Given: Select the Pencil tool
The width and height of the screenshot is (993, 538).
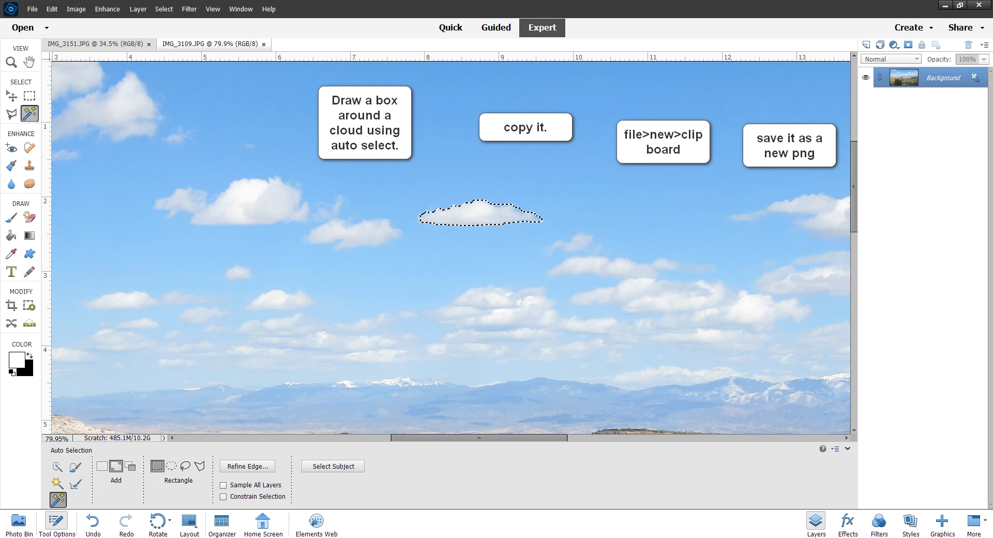Looking at the screenshot, I should [x=29, y=272].
